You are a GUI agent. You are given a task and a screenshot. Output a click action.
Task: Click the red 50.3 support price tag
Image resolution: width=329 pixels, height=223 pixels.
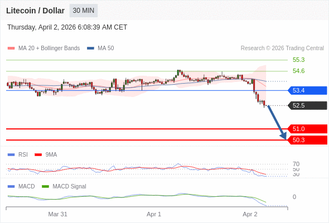307,140
